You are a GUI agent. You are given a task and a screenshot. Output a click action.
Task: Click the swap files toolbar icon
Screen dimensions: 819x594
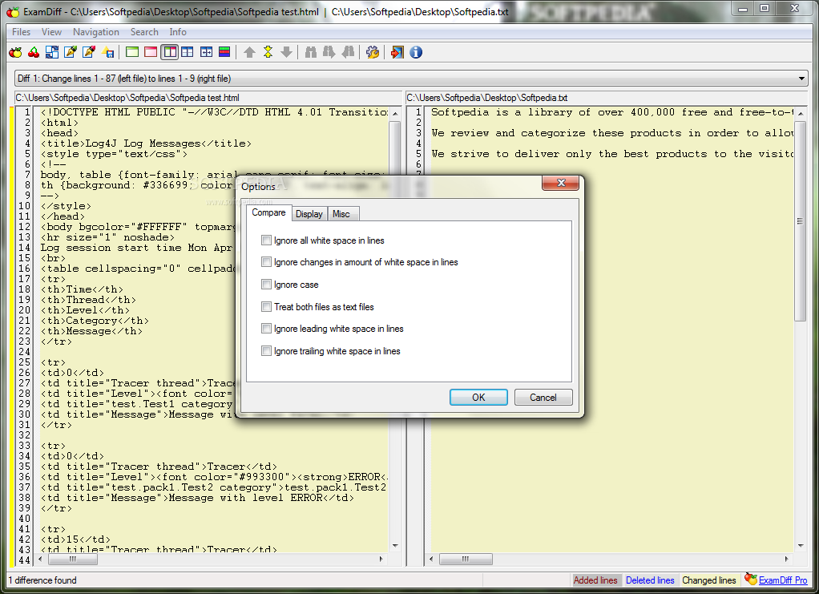(x=52, y=52)
